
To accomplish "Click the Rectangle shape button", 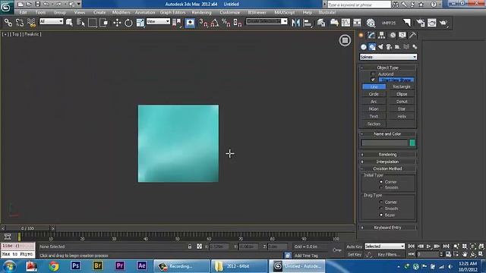I will point(402,86).
